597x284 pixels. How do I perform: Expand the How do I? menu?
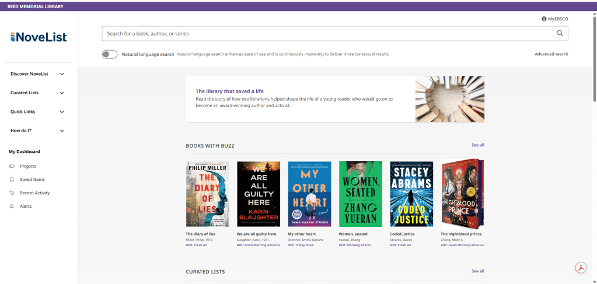[62, 131]
